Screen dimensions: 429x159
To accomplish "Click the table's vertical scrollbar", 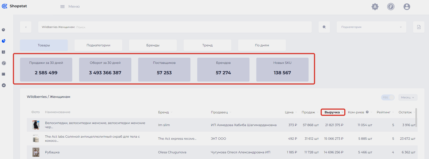I will tap(416, 118).
